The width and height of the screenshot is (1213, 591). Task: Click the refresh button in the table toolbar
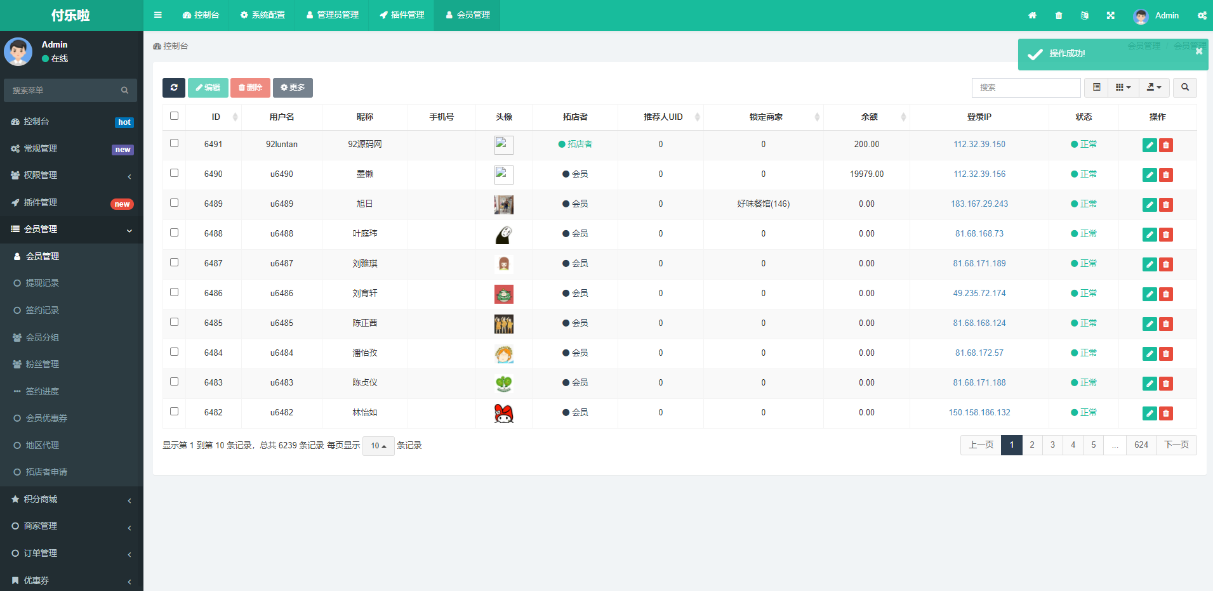(x=174, y=88)
